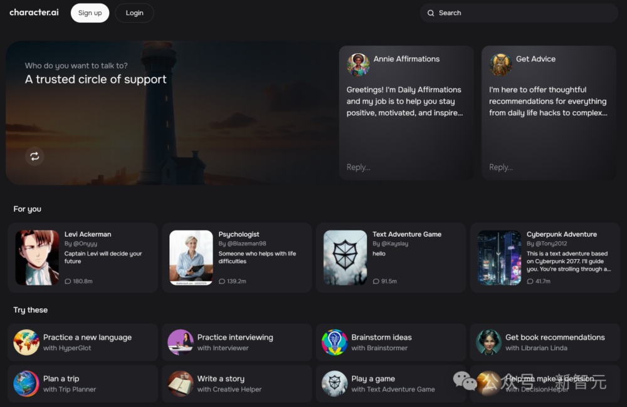Open the Levi Ackerman character card
Screen dimensions: 627x407
(83, 257)
